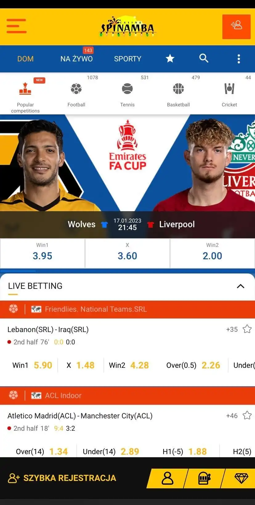
Task: Open favorites with the star icon
Action: click(x=170, y=58)
